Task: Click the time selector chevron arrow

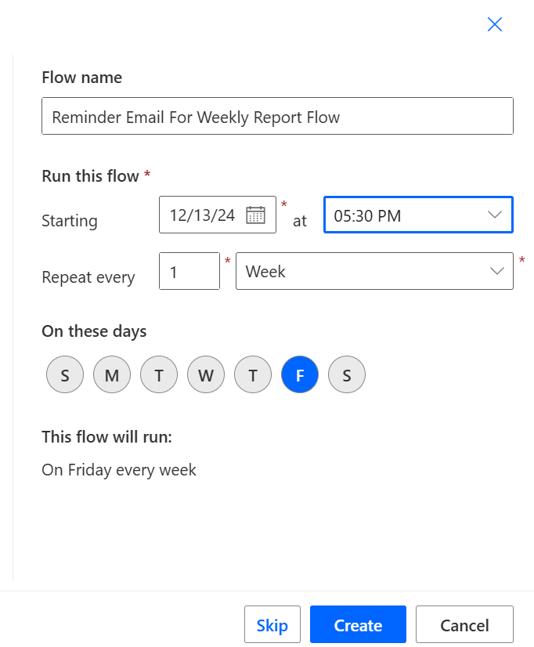Action: pyautogui.click(x=494, y=215)
